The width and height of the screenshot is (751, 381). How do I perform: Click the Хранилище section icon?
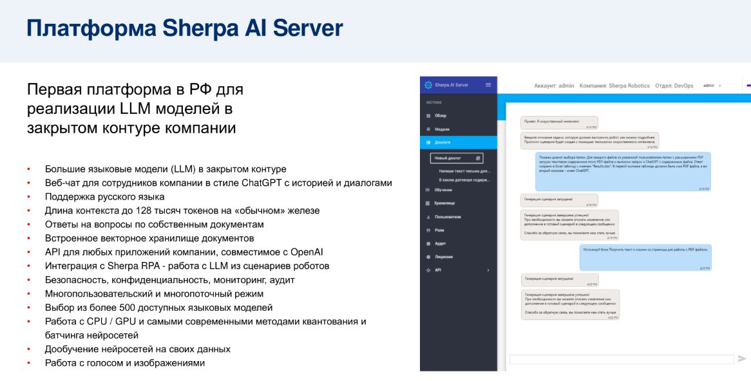coord(428,203)
